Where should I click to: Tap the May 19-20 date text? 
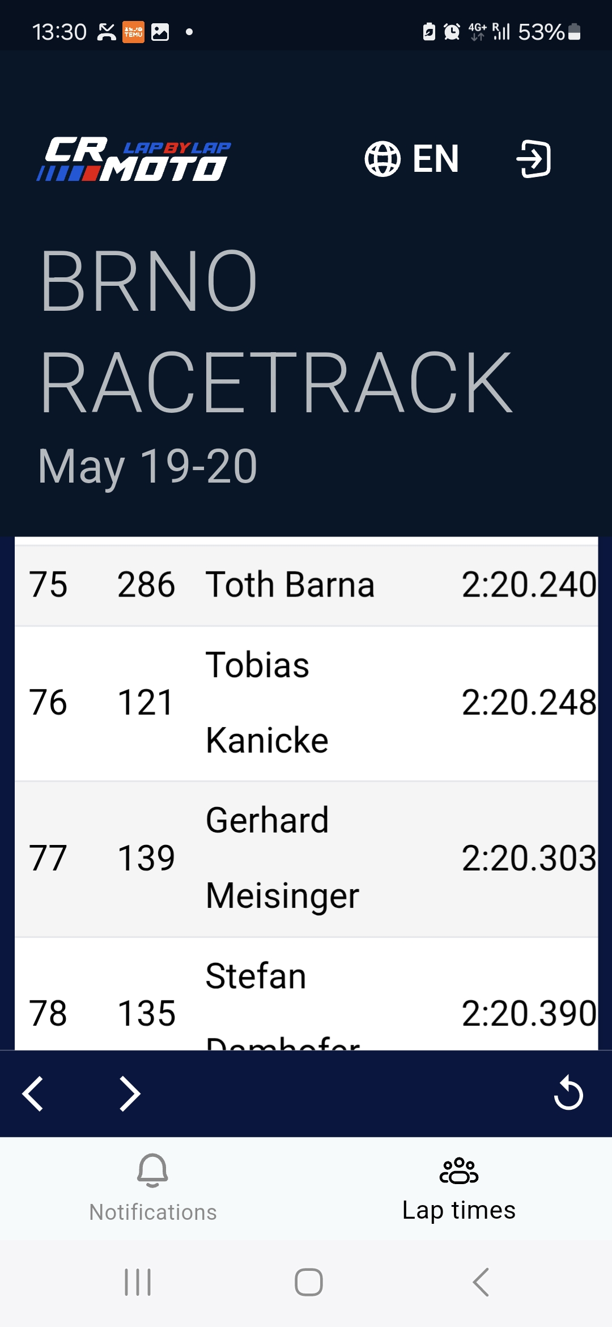tap(147, 467)
